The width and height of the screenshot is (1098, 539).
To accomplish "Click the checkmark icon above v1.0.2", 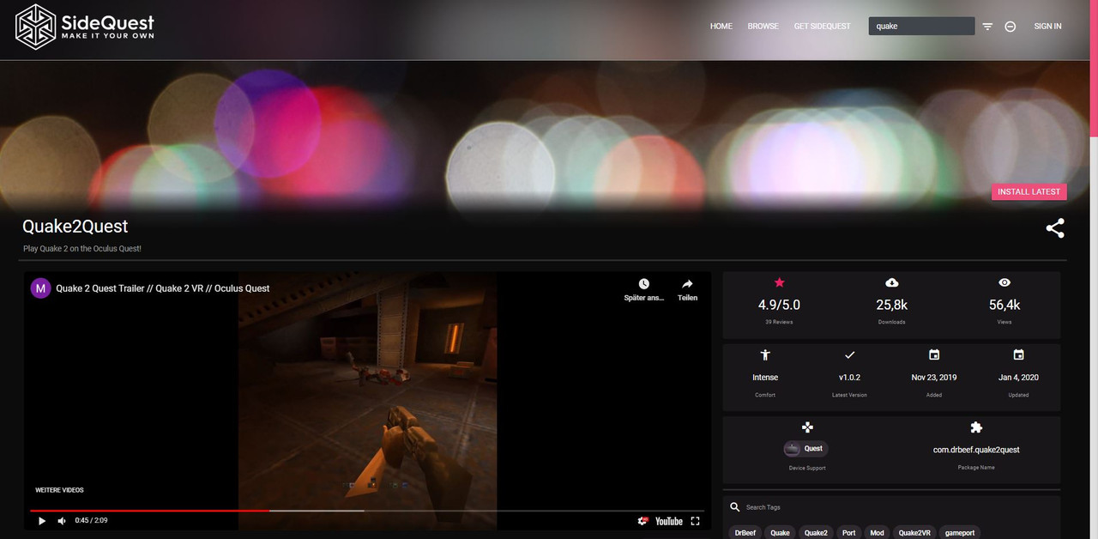I will [x=850, y=354].
